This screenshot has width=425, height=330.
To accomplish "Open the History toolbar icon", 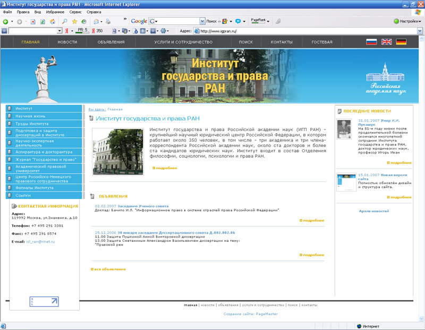I will pos(84,21).
